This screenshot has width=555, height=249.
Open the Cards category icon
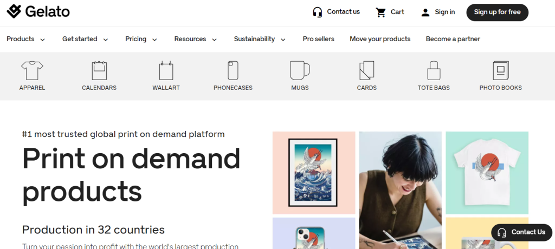coord(367,70)
